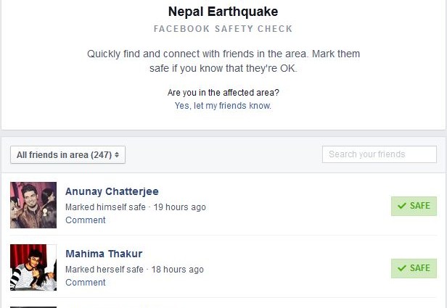Click 'Marked herself safe' status text
This screenshot has height=308, width=447.
[x=104, y=270]
